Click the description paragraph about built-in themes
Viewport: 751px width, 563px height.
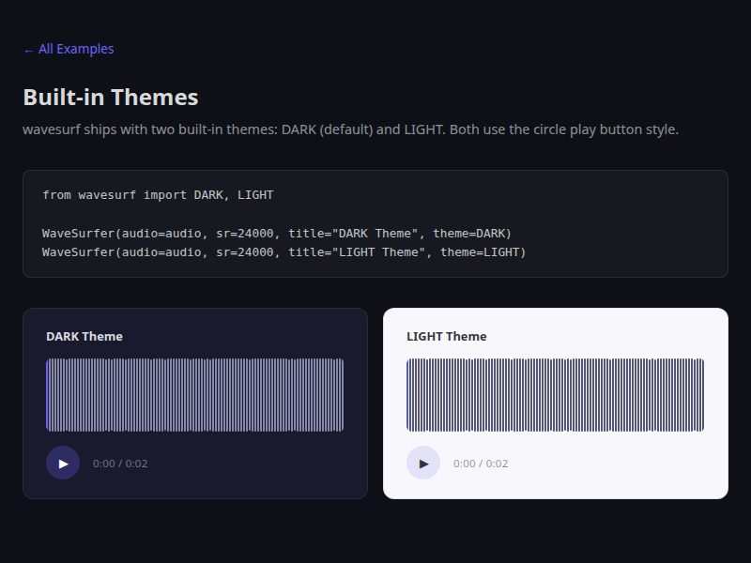click(350, 129)
